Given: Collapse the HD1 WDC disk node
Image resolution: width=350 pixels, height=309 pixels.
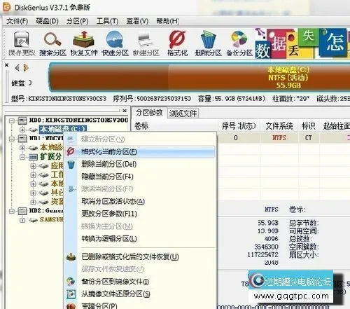Looking at the screenshot, I should tap(12, 139).
